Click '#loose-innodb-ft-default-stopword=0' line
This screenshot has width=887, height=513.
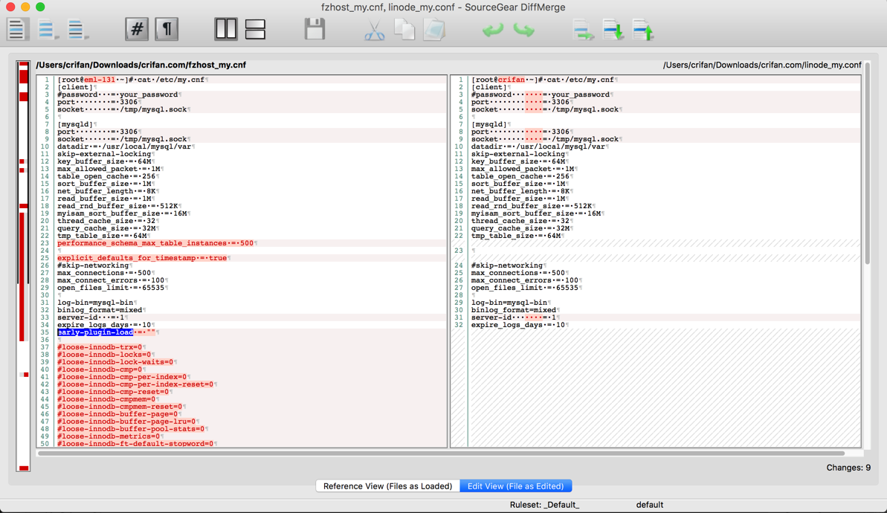pos(136,444)
